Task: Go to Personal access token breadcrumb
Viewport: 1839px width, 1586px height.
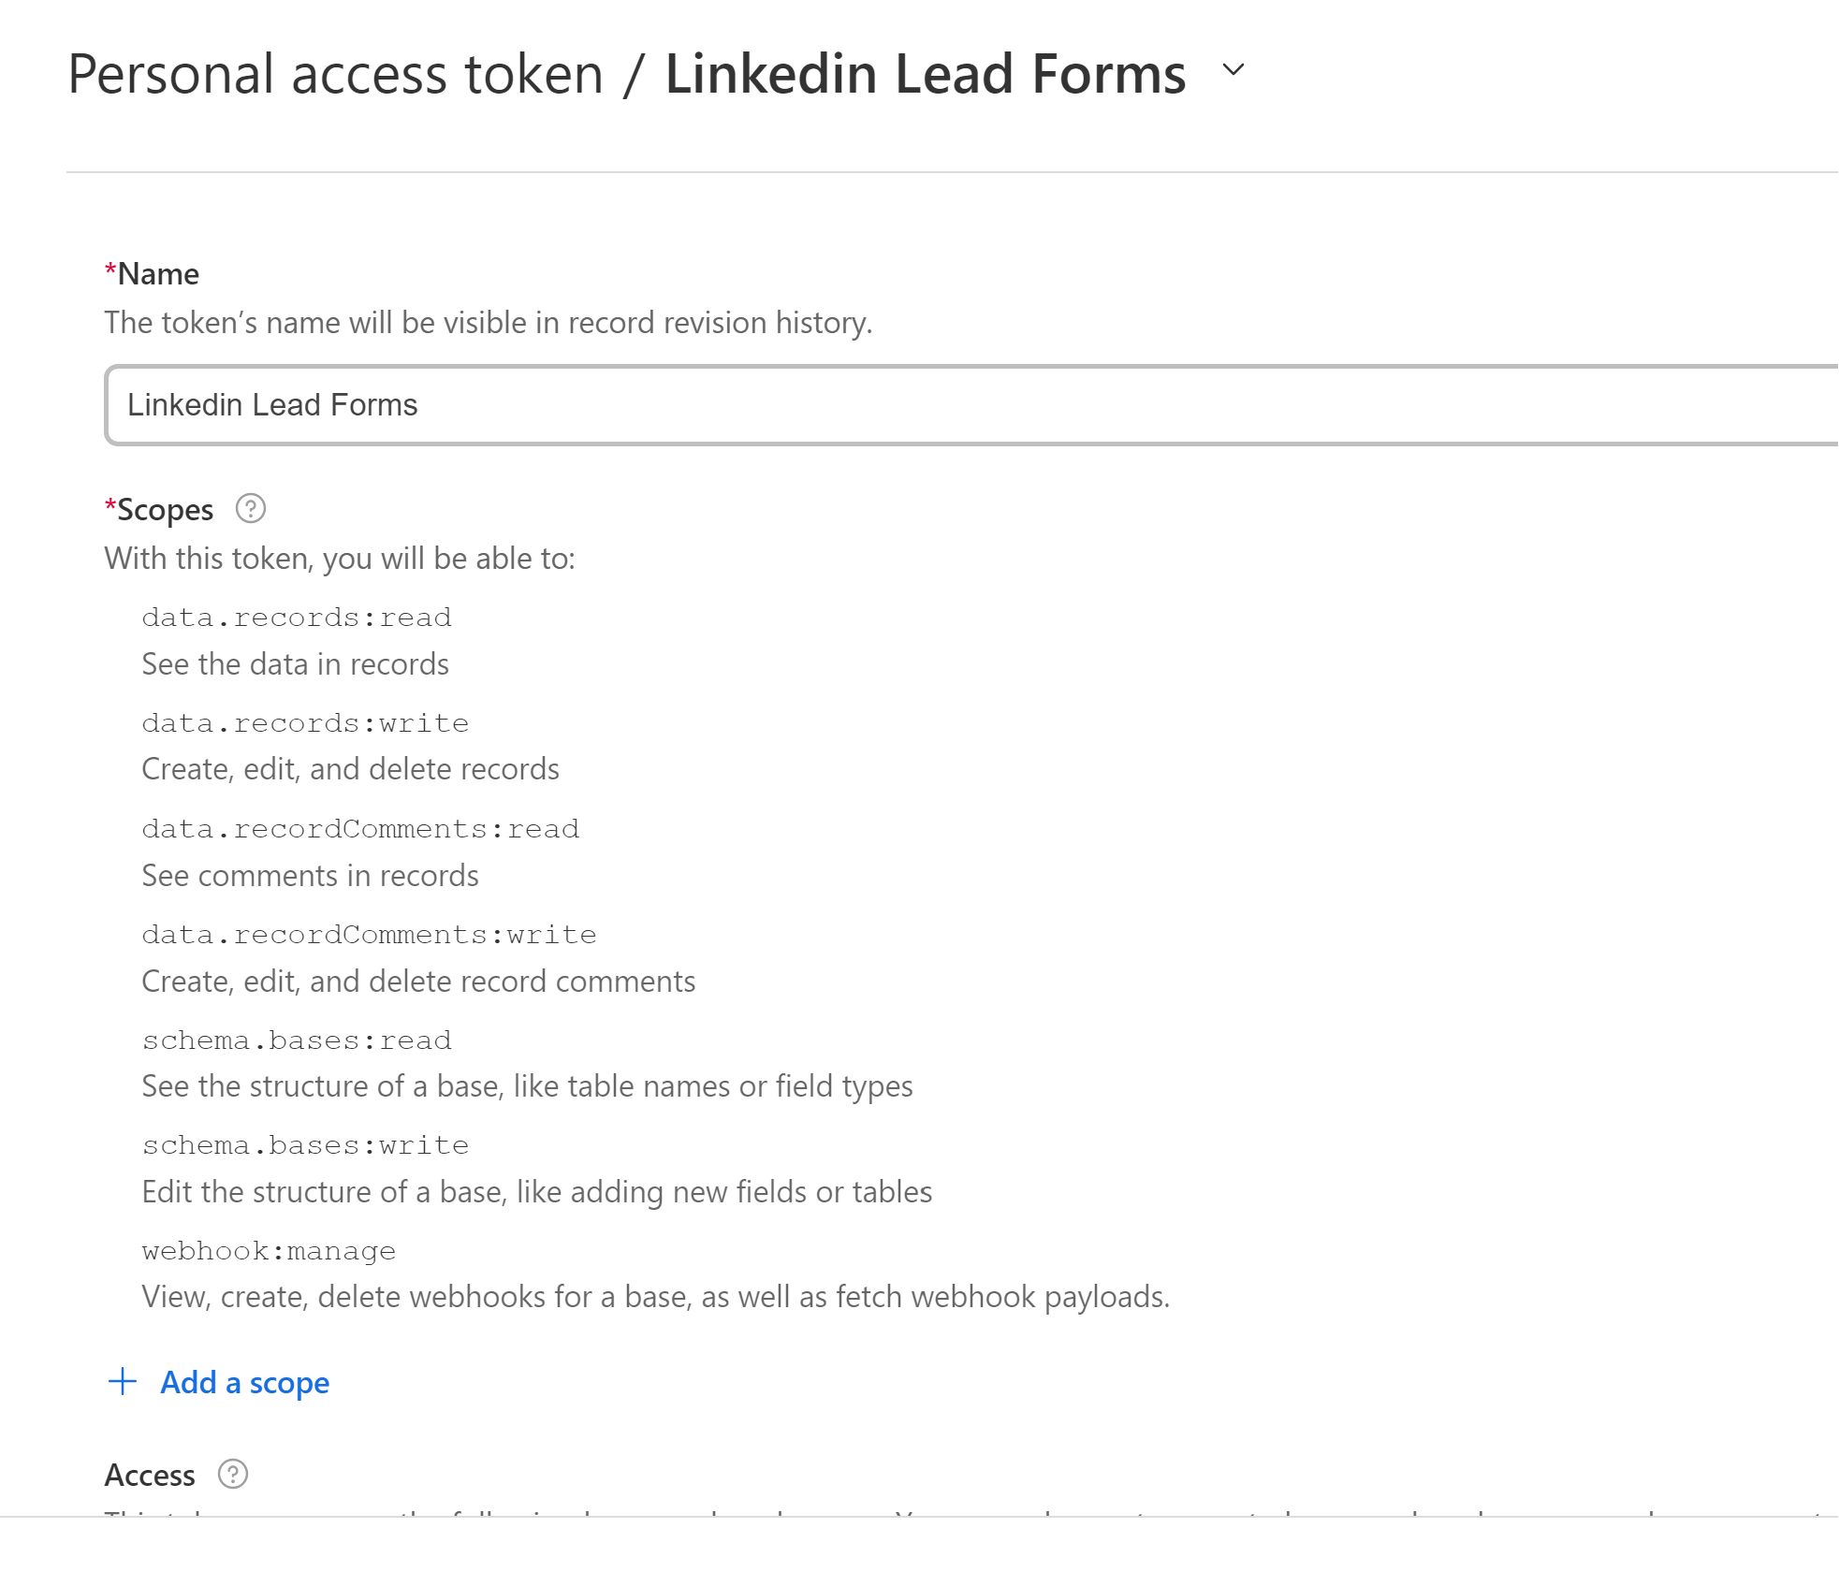Action: coord(336,74)
